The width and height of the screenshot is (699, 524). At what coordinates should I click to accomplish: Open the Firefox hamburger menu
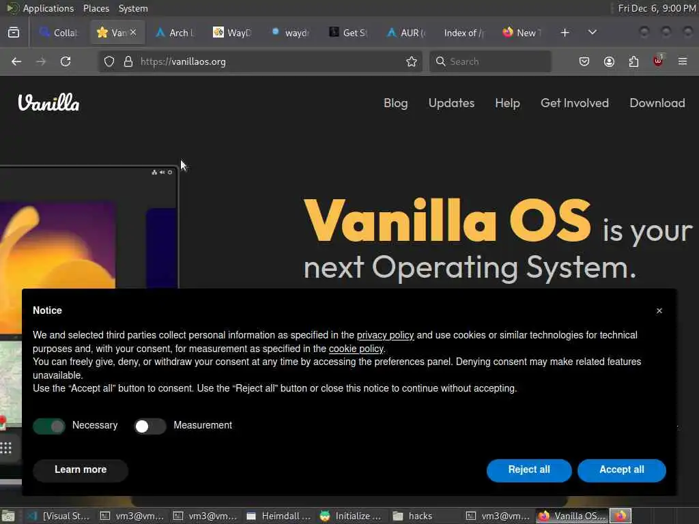[x=683, y=61]
